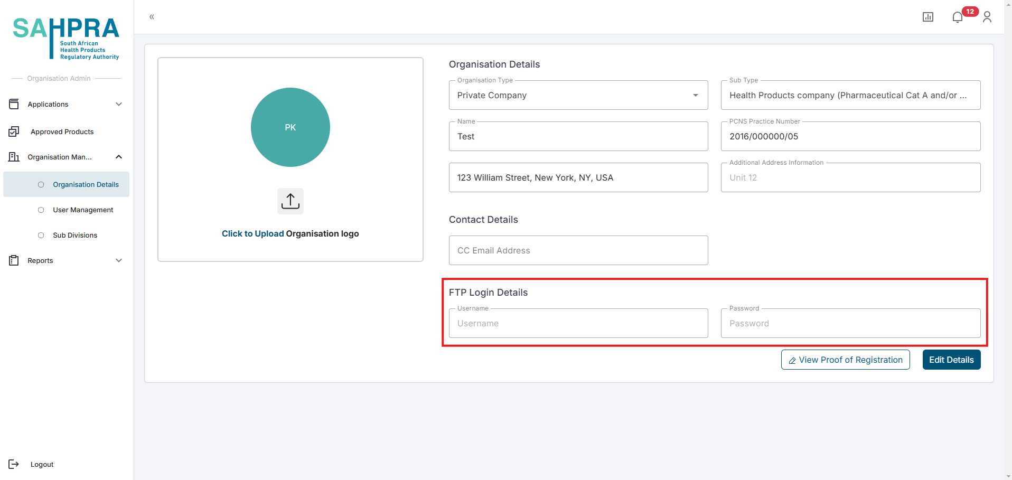The width and height of the screenshot is (1012, 480).
Task: Click View Proof of Registration button
Action: pyautogui.click(x=845, y=360)
